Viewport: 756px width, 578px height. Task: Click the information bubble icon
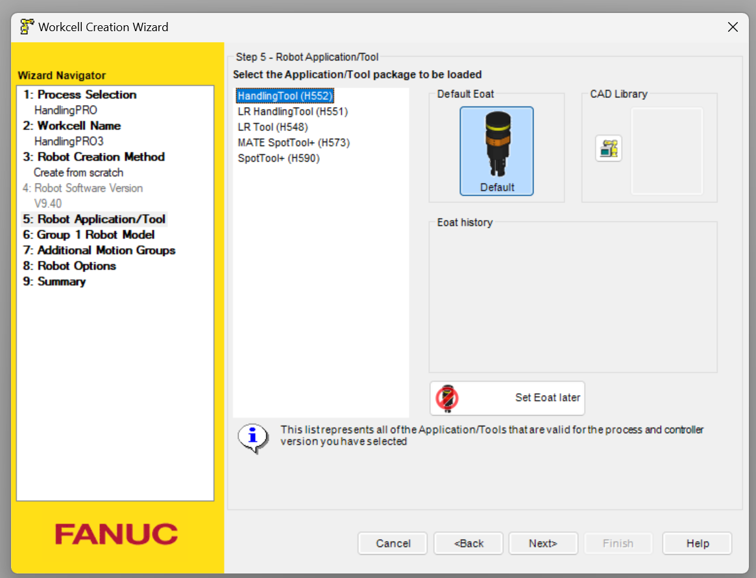(252, 438)
